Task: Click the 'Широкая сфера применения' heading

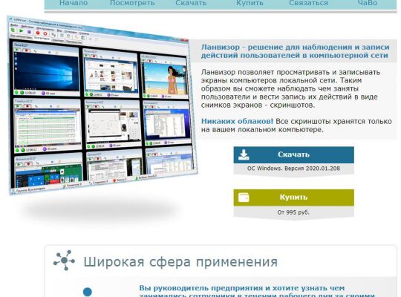Action: click(180, 261)
